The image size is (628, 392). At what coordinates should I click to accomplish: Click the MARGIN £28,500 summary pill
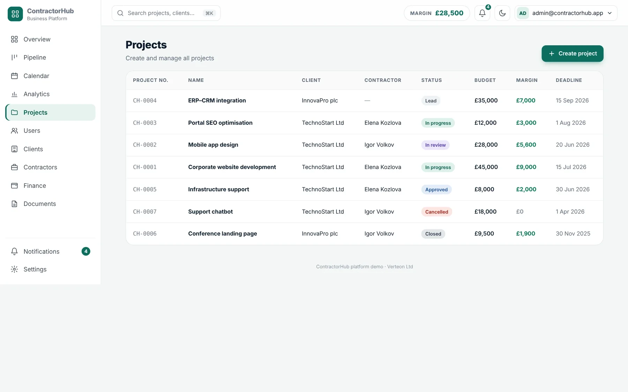(x=437, y=13)
